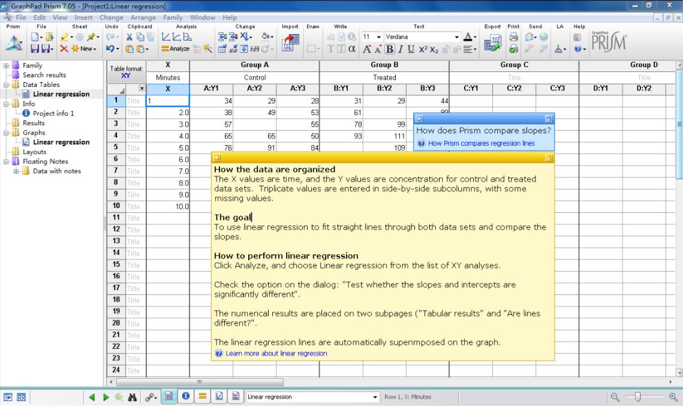Click the data table icon in status bar
This screenshot has height=407, width=683.
169,396
